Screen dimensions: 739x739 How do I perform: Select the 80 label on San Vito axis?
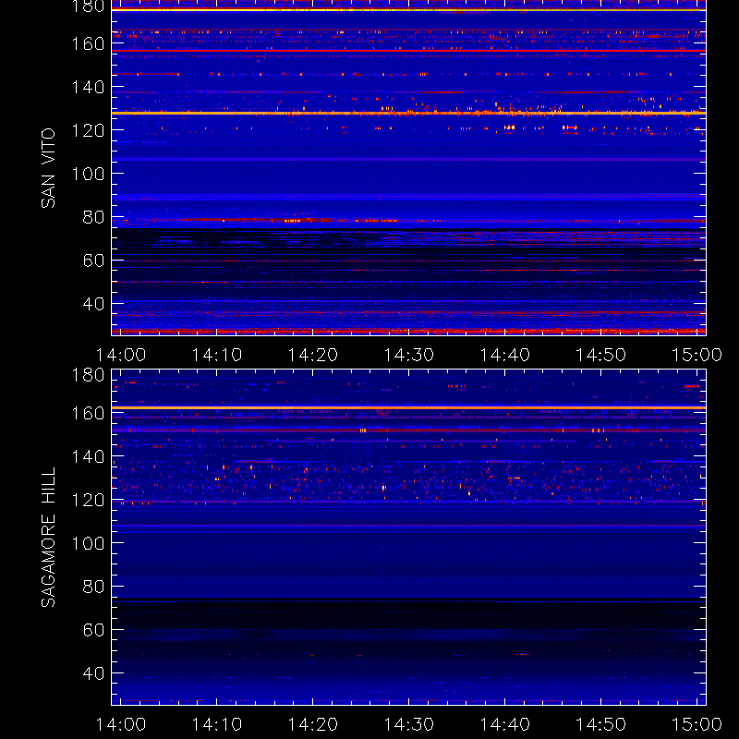coord(93,217)
